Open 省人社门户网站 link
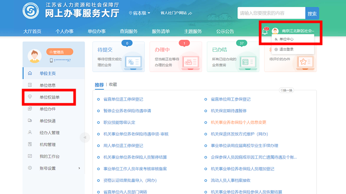Image resolution: width=346 pixels, height=194 pixels. (x=173, y=13)
